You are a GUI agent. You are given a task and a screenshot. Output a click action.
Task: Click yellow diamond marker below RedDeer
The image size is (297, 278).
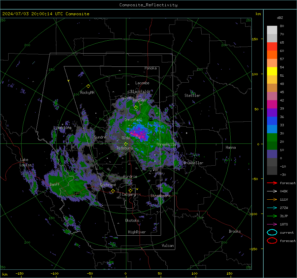[x=136, y=107]
